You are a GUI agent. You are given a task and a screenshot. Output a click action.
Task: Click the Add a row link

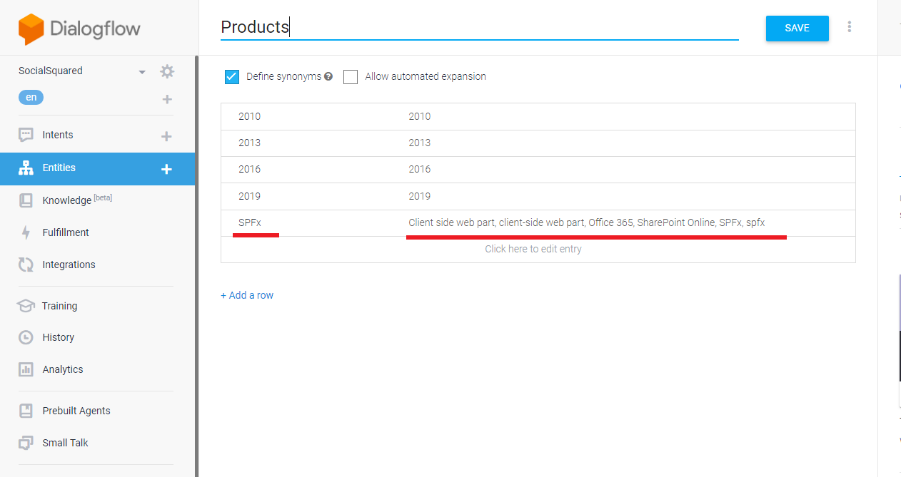click(x=247, y=295)
